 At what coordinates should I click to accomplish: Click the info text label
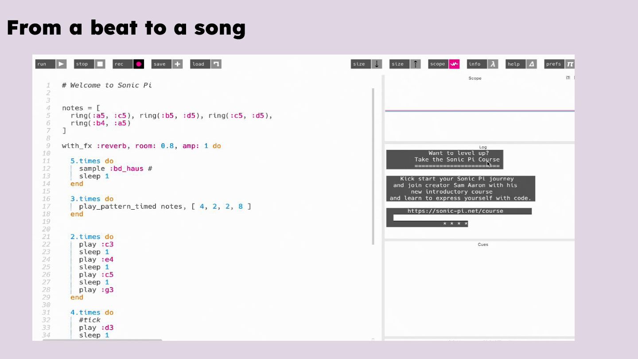click(x=477, y=64)
